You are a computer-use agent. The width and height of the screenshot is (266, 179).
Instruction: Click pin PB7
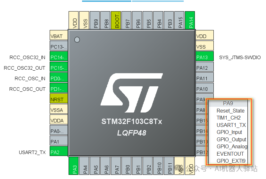coord(126,20)
